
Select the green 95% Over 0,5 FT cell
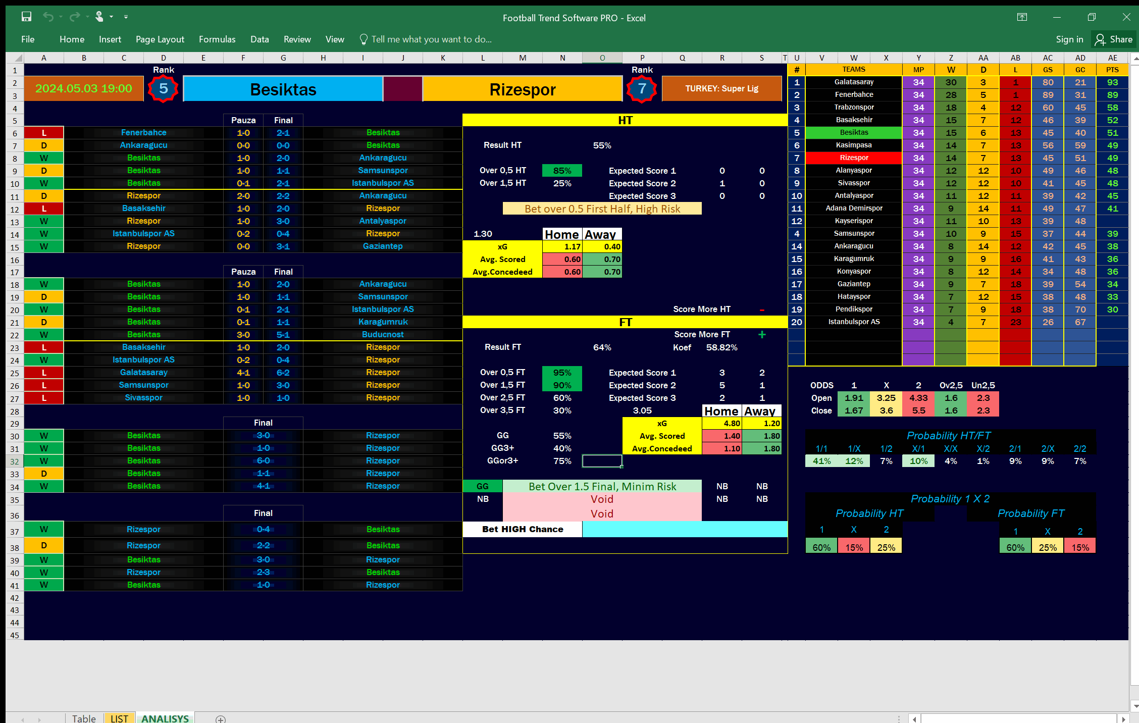click(x=561, y=372)
